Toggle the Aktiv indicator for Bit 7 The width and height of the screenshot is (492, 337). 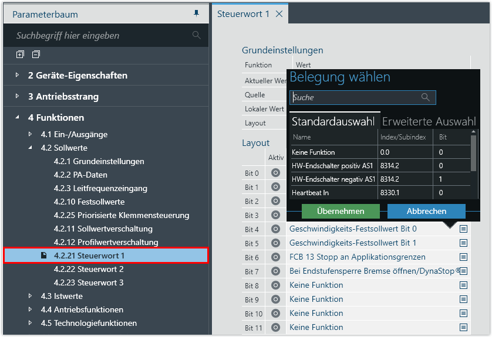click(x=275, y=271)
